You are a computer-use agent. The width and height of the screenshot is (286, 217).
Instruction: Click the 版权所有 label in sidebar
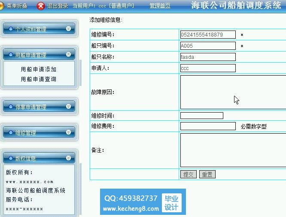pos(19,172)
